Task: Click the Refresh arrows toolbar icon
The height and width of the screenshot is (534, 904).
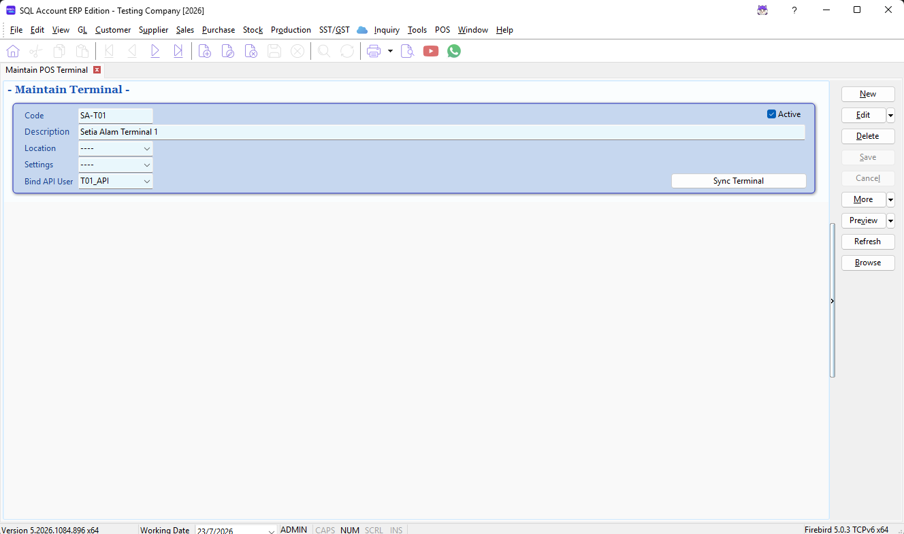Action: pyautogui.click(x=347, y=51)
